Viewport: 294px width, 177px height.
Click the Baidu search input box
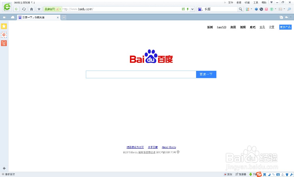coord(141,74)
